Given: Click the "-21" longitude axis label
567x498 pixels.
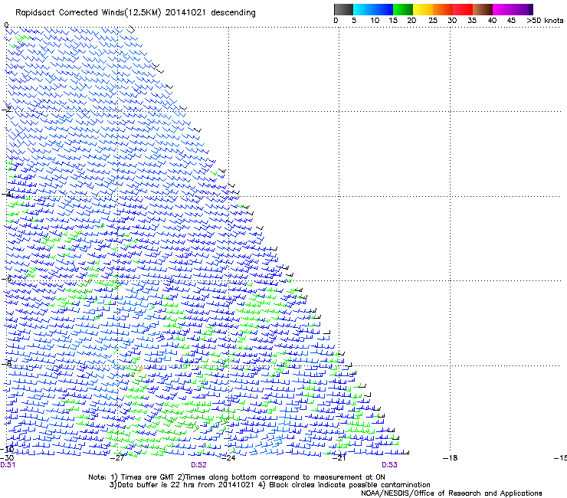Looking at the screenshot, I should pyautogui.click(x=339, y=458).
